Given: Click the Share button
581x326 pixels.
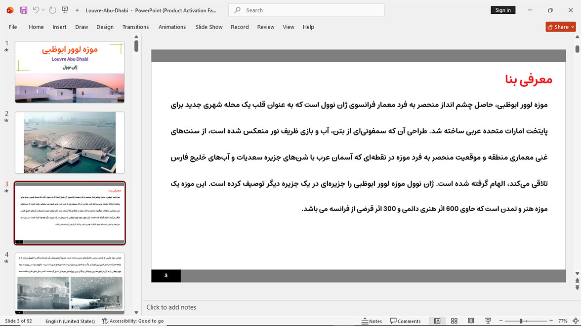Looking at the screenshot, I should tap(561, 27).
